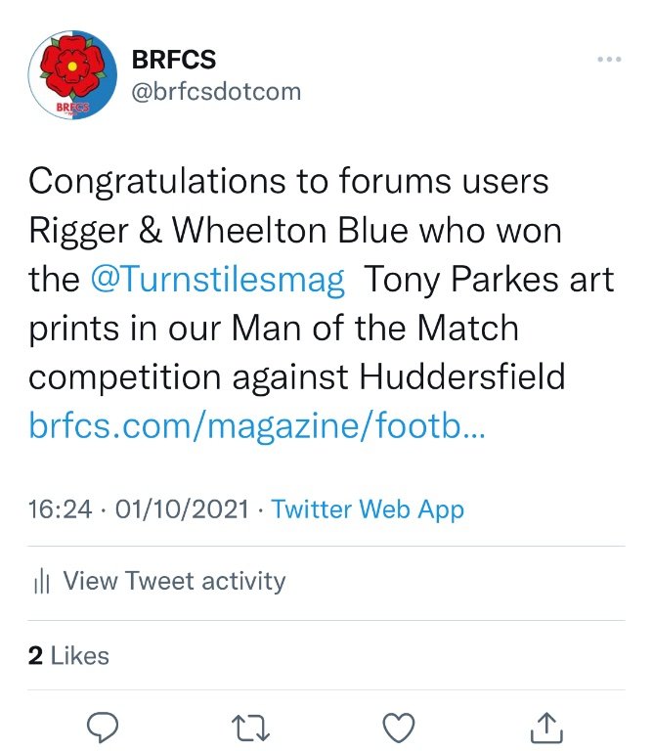Open the @brfcsdotcom handle
The height and width of the screenshot is (751, 653).
[216, 91]
